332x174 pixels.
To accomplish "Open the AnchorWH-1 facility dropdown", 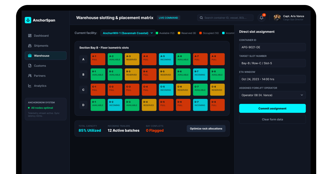I will coord(128,33).
